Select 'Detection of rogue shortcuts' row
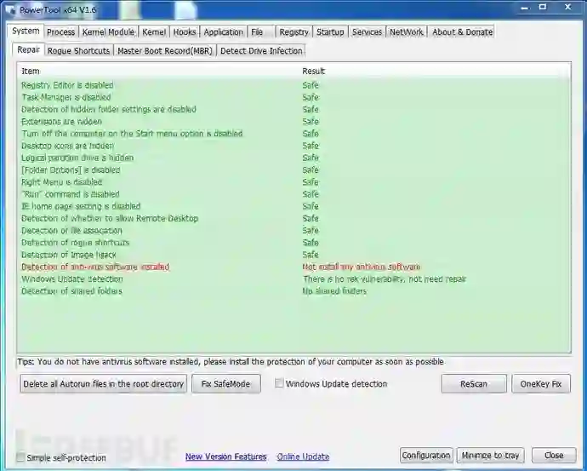Viewport: 587px width, 471px height. pos(293,243)
